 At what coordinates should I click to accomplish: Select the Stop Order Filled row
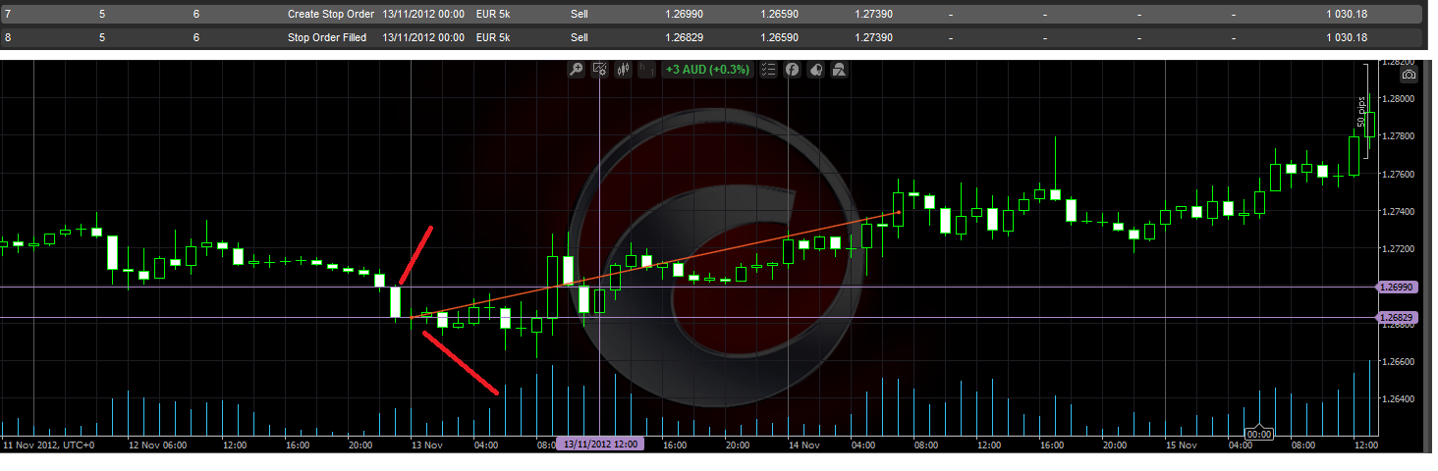[x=711, y=37]
